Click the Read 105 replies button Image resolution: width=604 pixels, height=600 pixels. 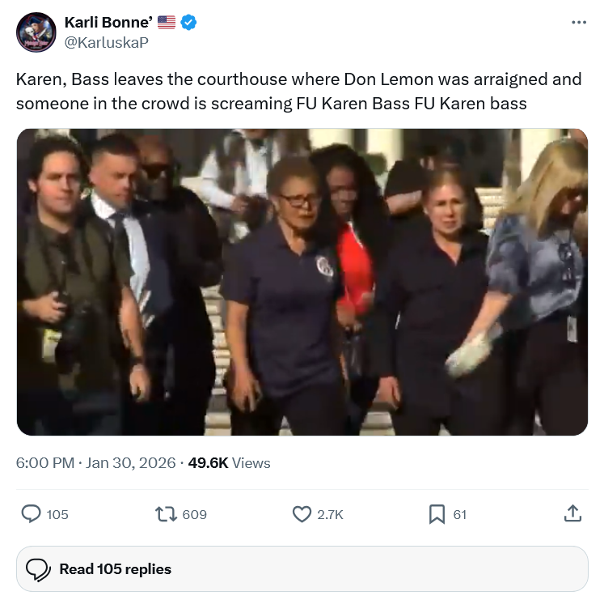[302, 568]
